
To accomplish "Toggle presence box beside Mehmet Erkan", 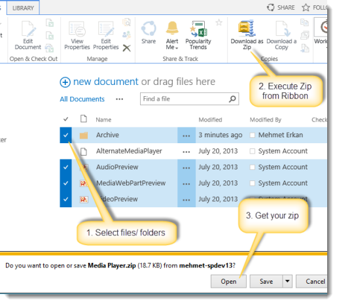I will click(253, 135).
